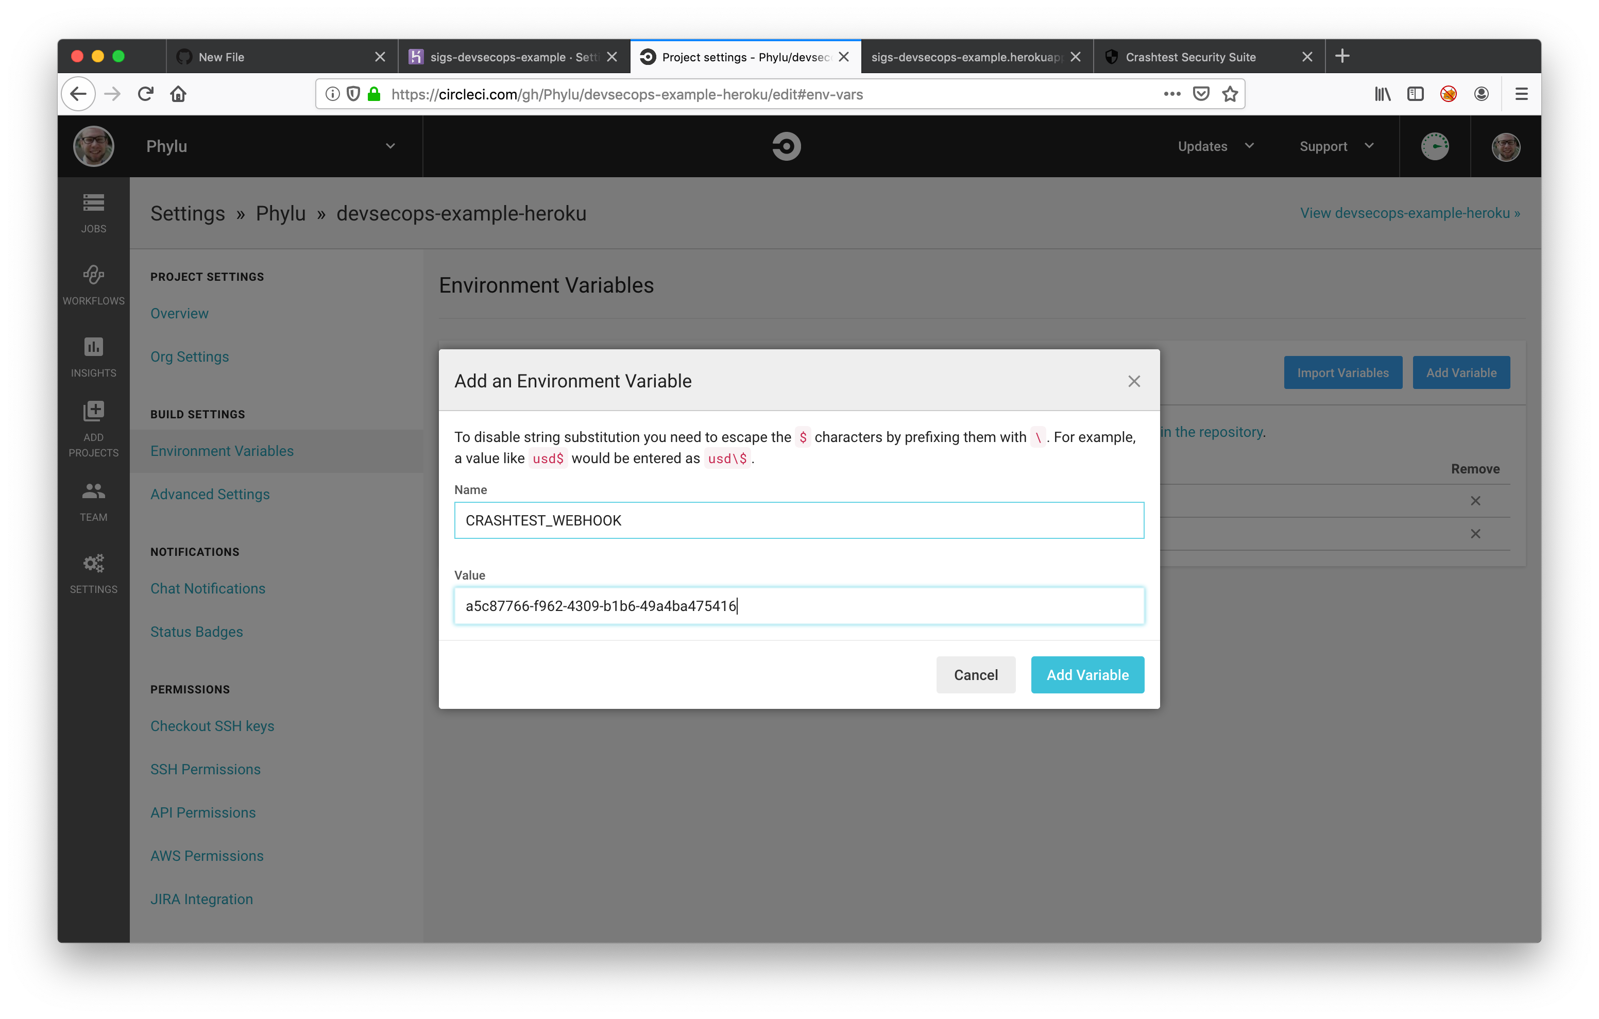Open the Jobs sidebar icon

click(x=93, y=213)
